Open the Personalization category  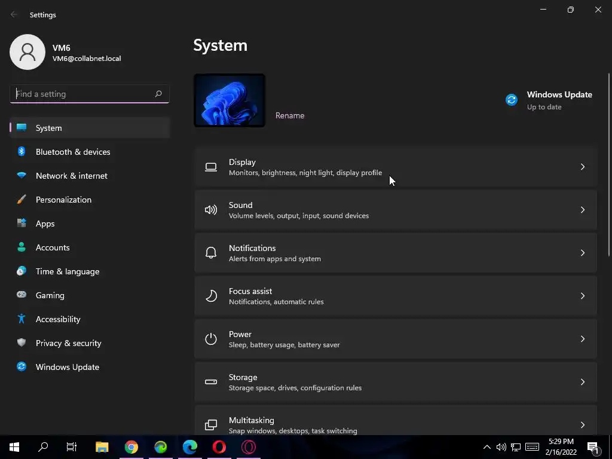click(90, 200)
